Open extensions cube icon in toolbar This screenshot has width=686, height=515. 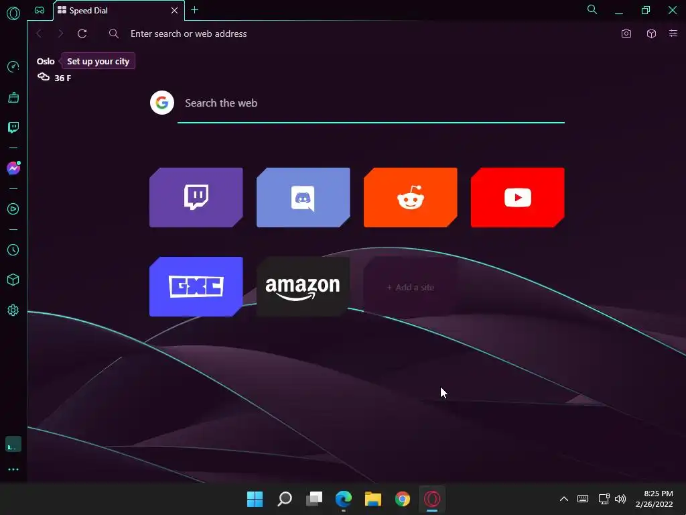pos(651,34)
